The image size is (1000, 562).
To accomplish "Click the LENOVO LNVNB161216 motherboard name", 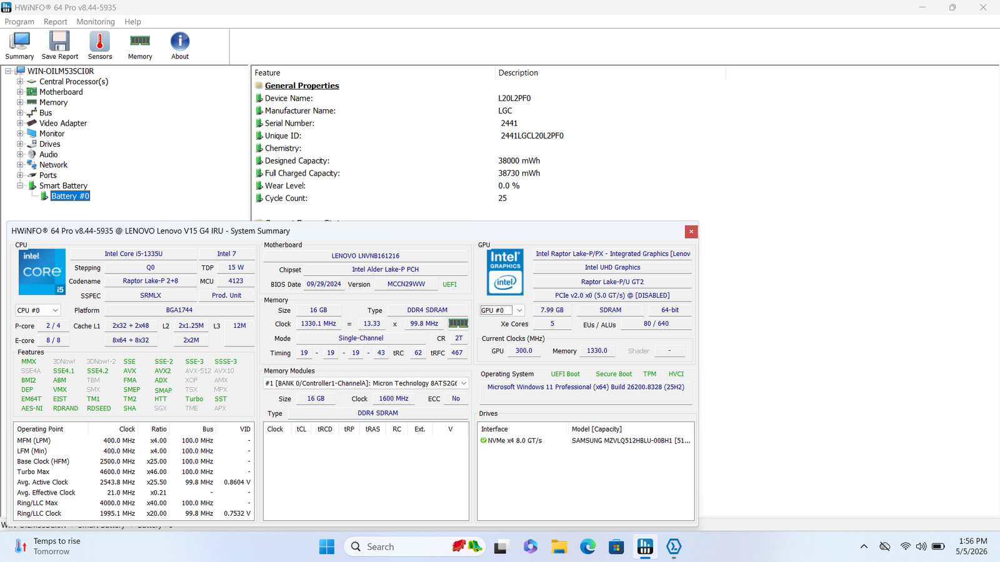I will click(x=366, y=256).
